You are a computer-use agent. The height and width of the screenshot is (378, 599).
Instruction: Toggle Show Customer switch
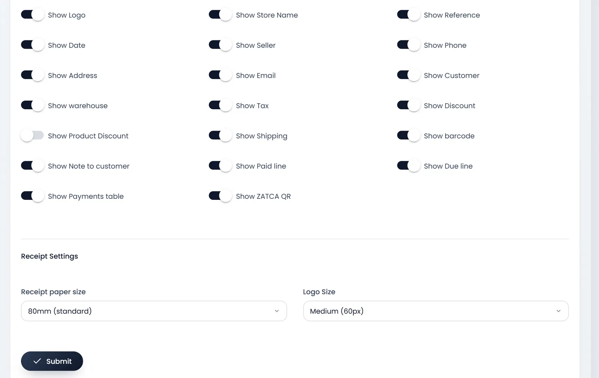click(408, 75)
